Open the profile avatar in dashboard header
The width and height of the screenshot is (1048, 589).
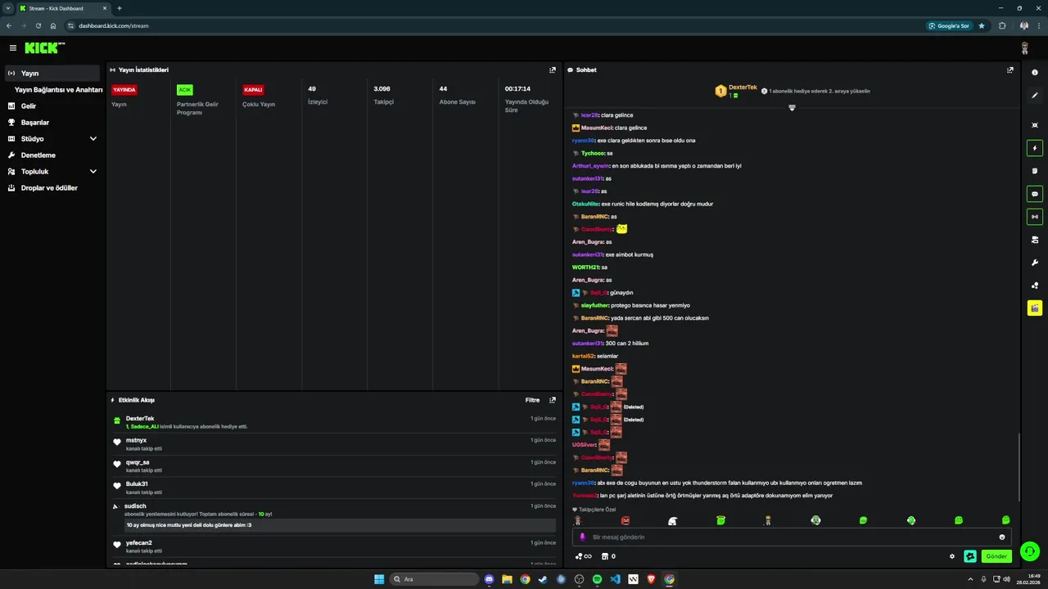pos(1024,48)
